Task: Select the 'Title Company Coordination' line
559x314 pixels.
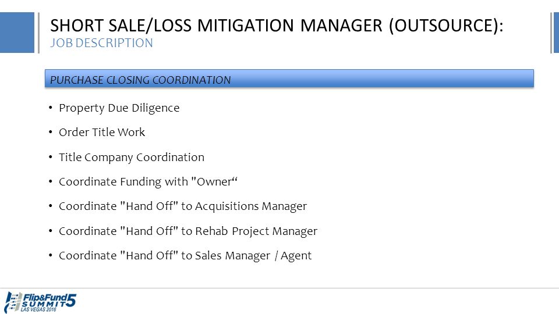Action: tap(132, 158)
